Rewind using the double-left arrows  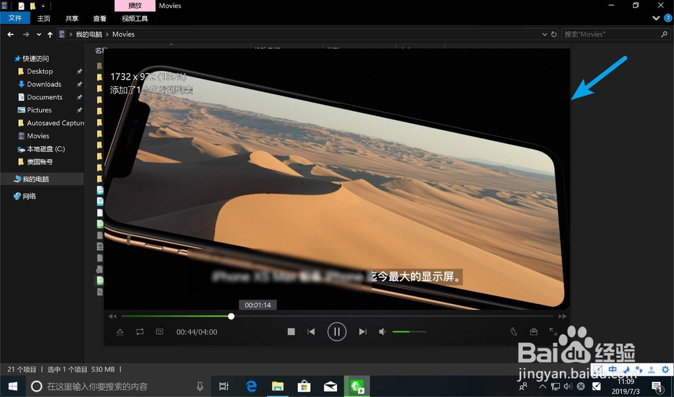pos(113,316)
